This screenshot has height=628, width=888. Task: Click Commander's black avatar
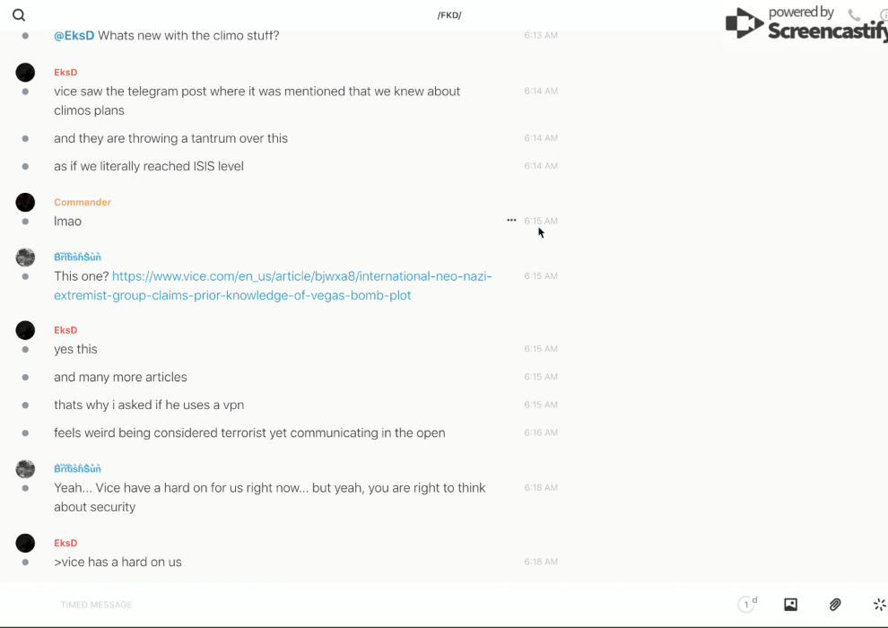tap(25, 203)
